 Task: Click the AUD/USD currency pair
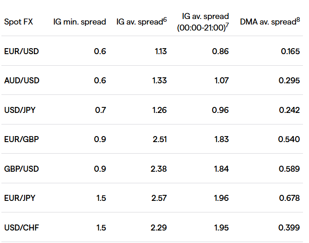click(22, 81)
